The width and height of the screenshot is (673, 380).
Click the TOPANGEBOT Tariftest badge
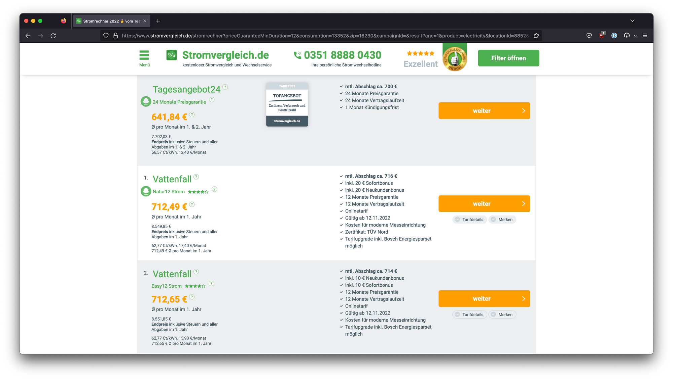287,104
